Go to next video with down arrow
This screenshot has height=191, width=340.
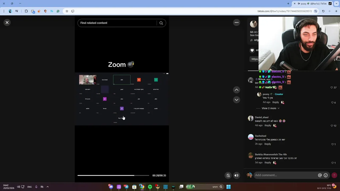point(236,100)
